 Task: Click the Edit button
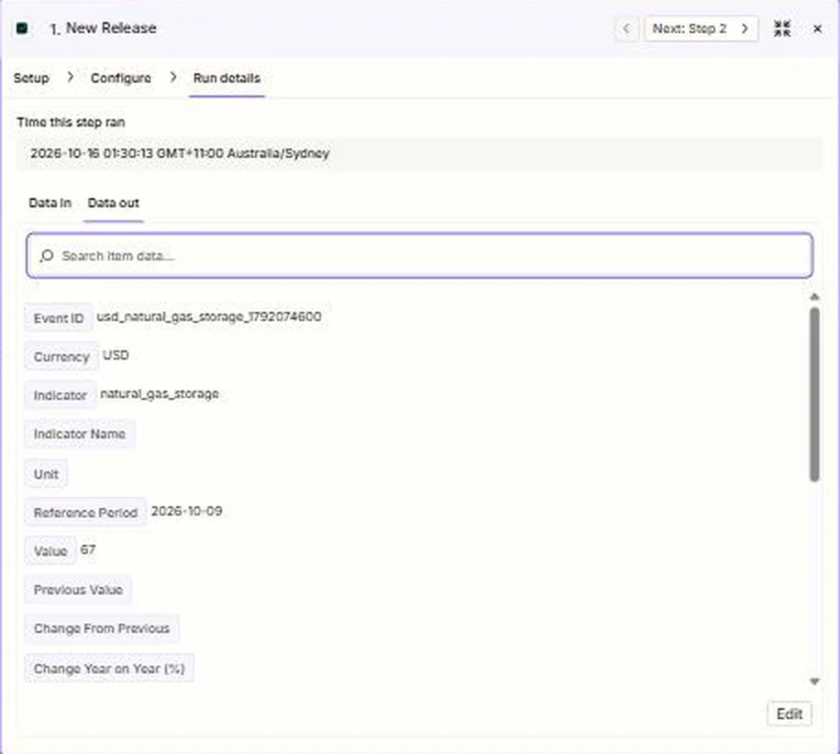coord(790,714)
